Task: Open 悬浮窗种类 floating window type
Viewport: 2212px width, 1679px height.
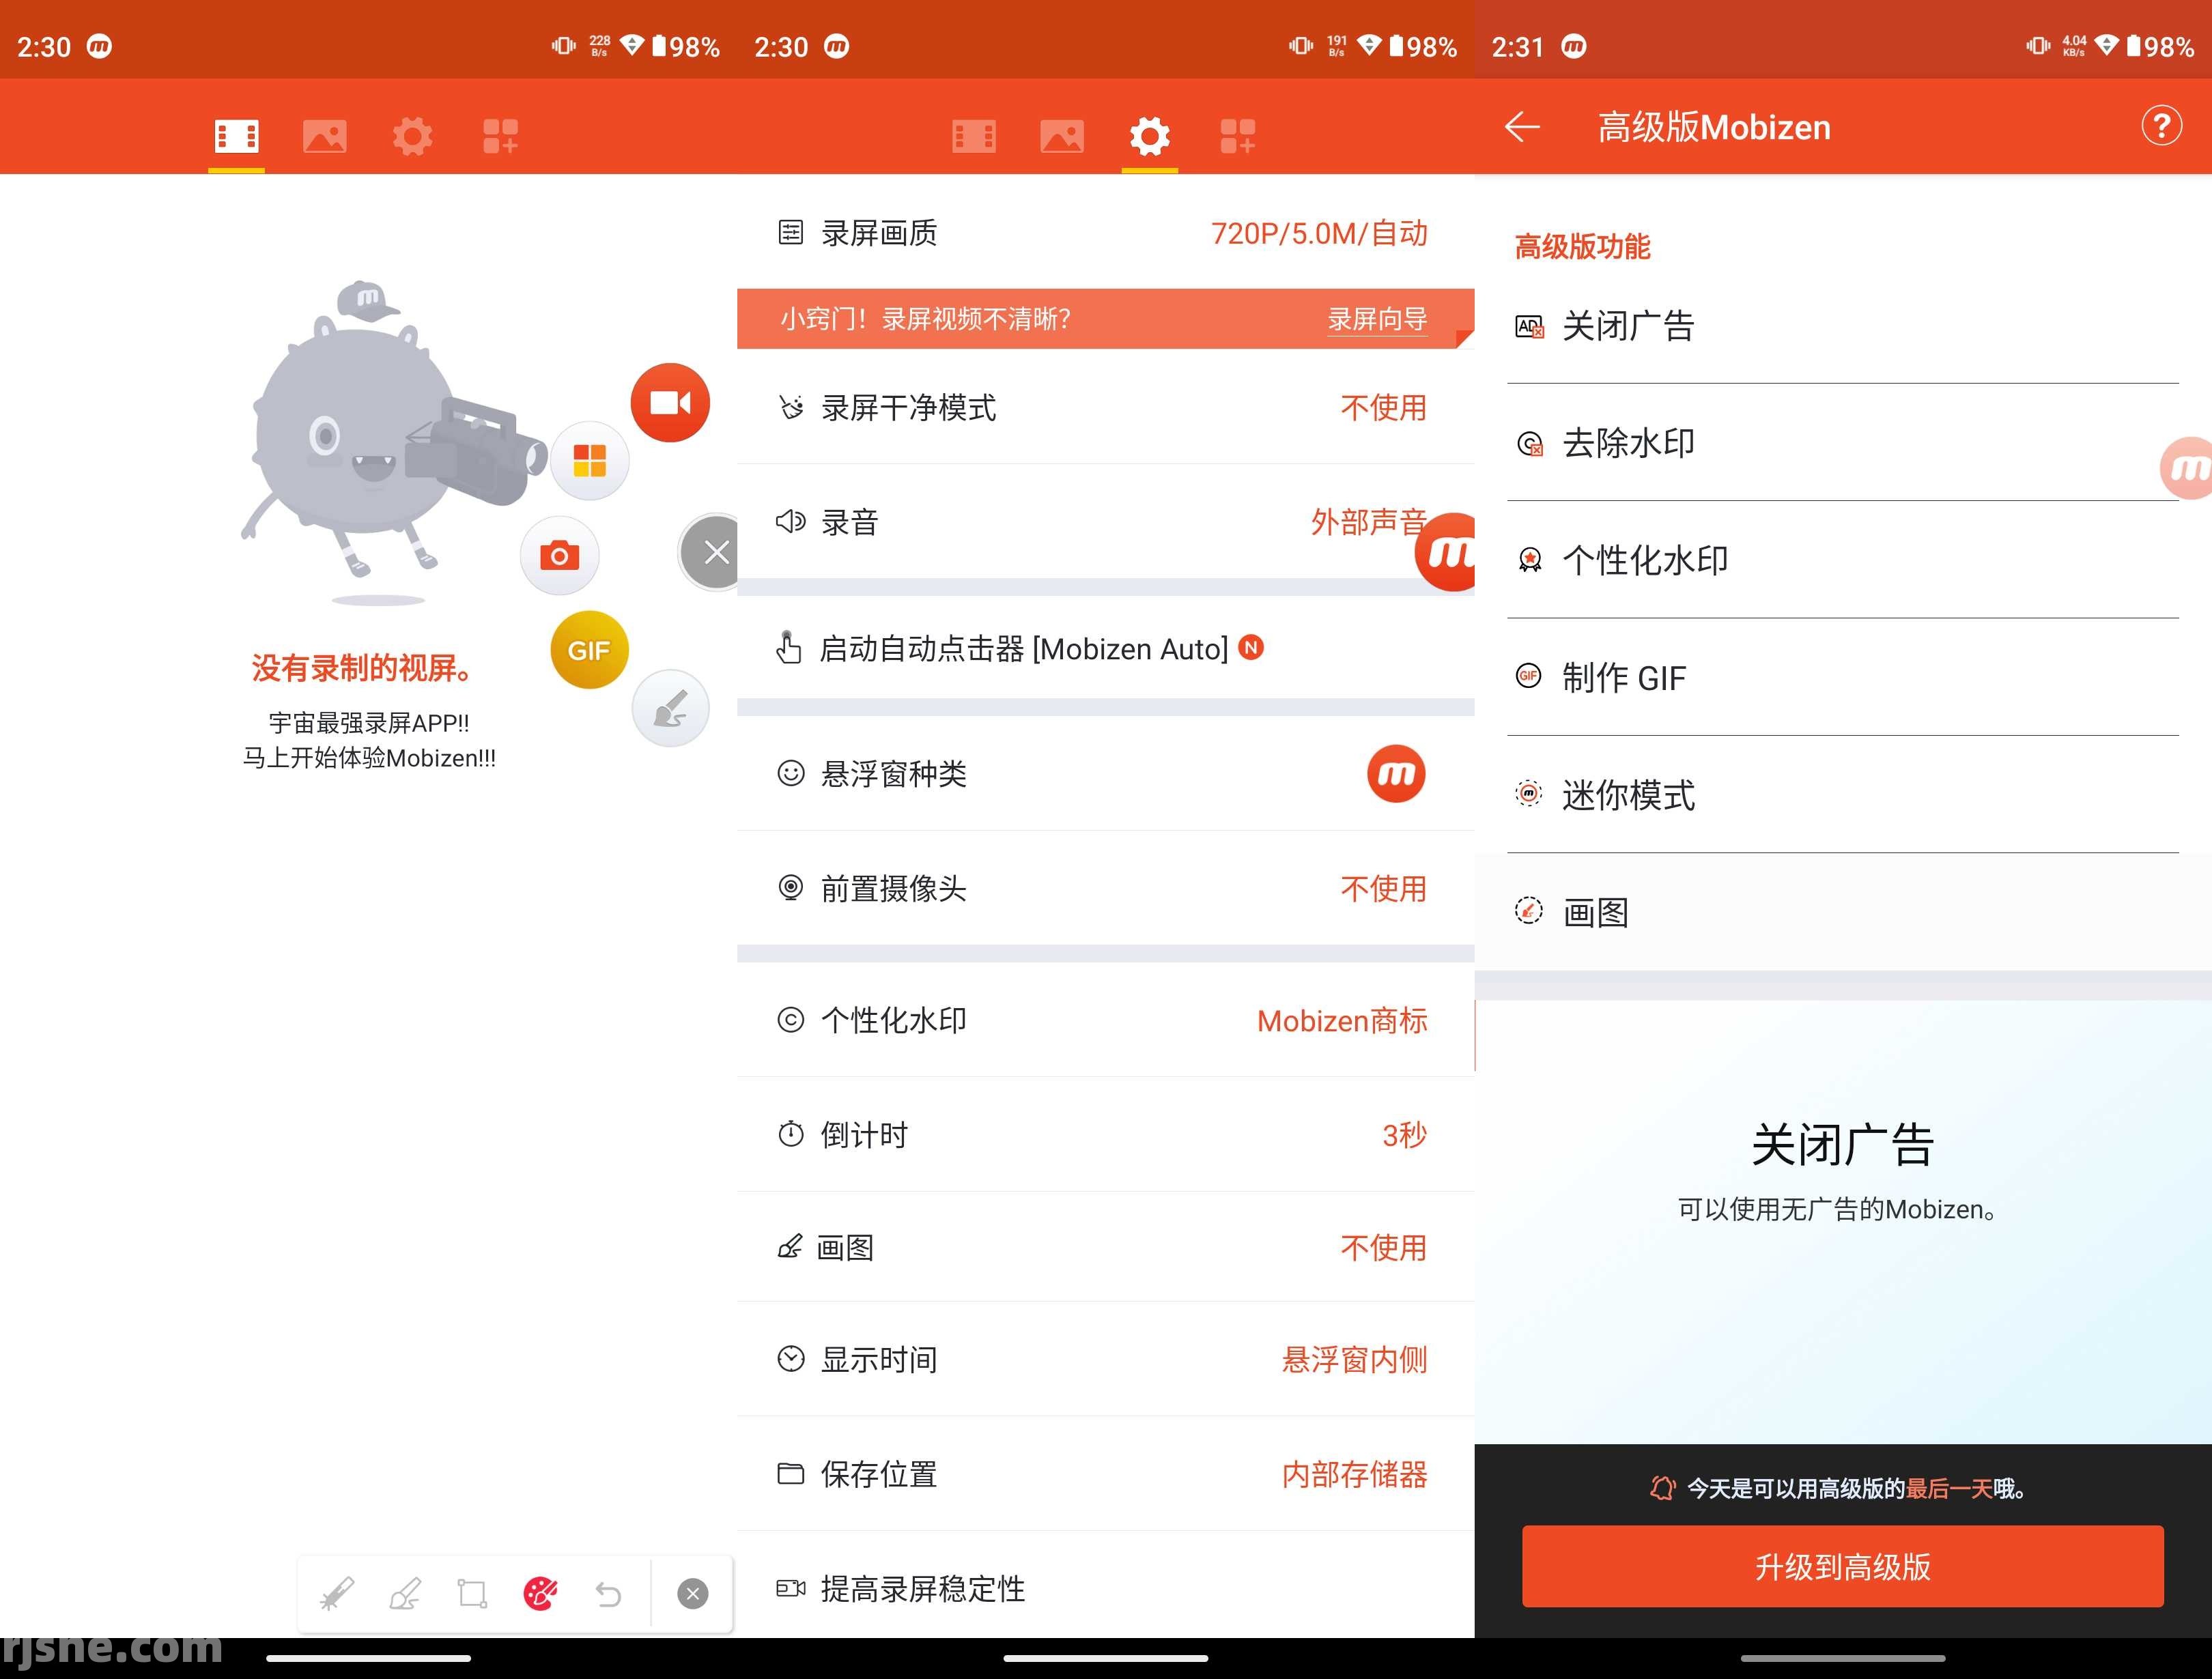Action: point(1105,773)
